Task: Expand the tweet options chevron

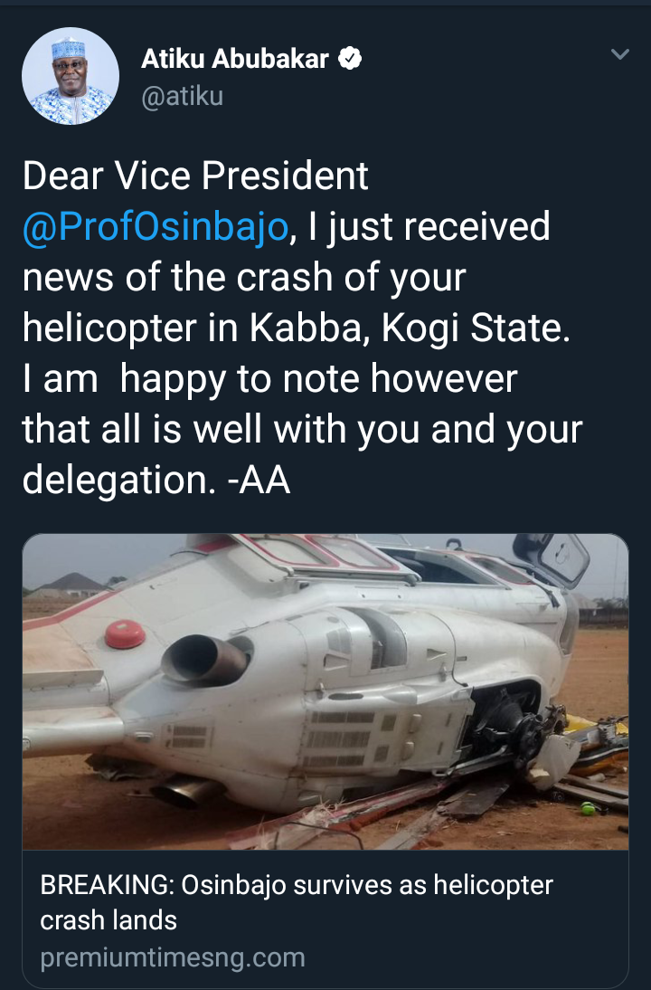Action: coord(619,55)
